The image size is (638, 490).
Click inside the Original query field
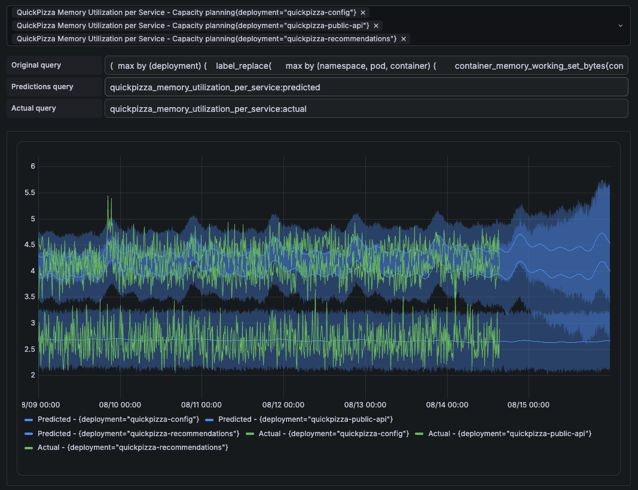[x=366, y=66]
